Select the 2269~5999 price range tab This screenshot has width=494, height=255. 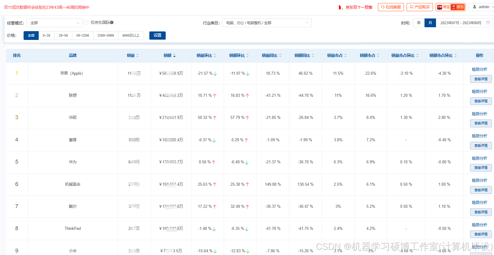tap(106, 35)
